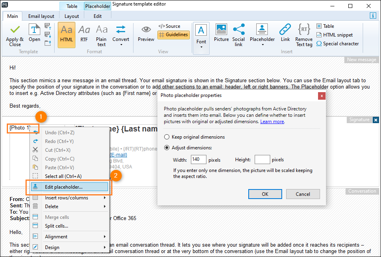The width and height of the screenshot is (381, 257).
Task: Click Split cells... menu item
Action: tap(69, 226)
